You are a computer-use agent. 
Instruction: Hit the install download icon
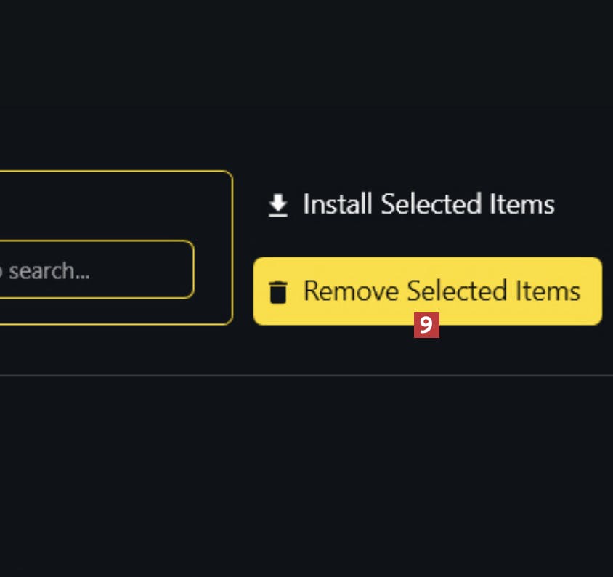point(278,206)
